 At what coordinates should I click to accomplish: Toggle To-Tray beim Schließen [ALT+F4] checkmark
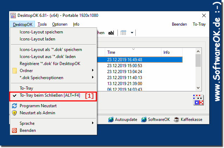pos(14,95)
